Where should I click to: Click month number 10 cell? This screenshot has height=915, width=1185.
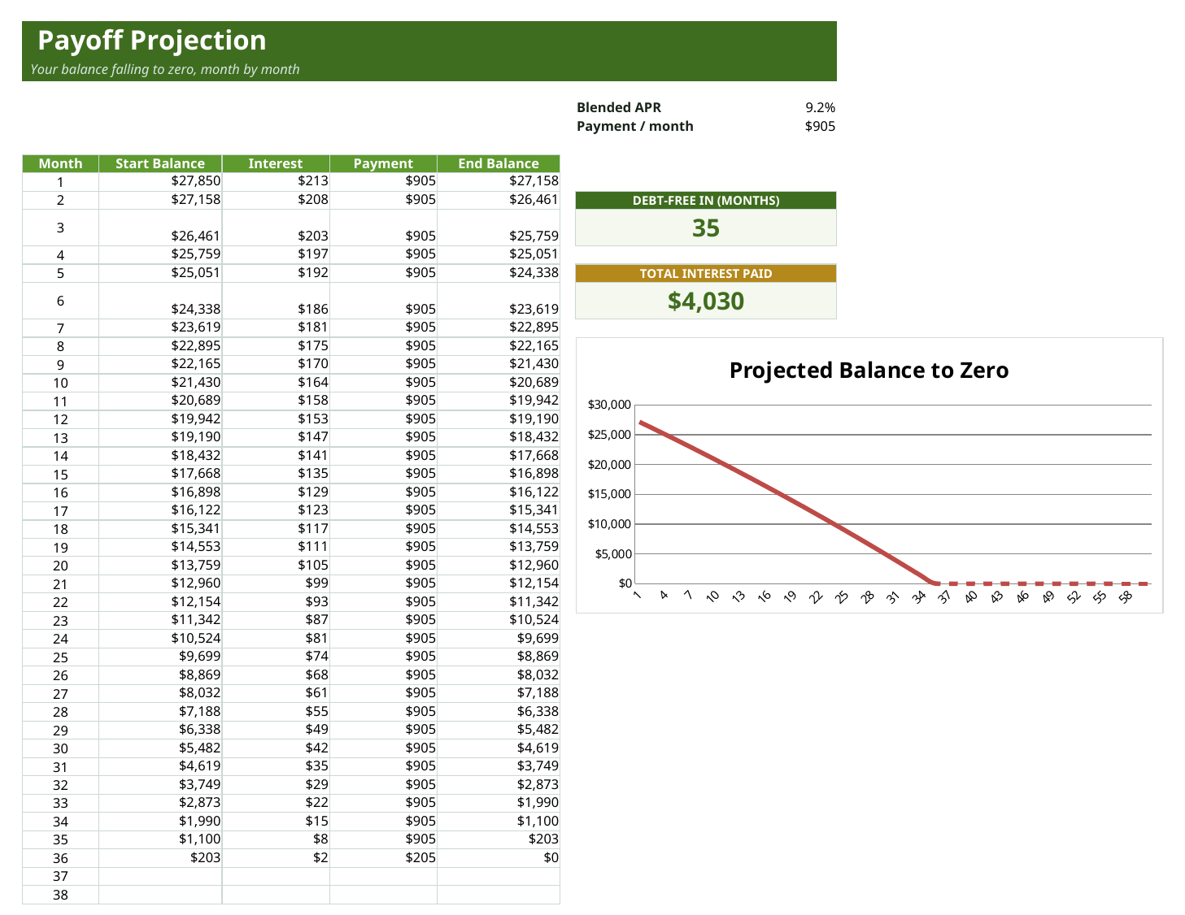pyautogui.click(x=60, y=383)
